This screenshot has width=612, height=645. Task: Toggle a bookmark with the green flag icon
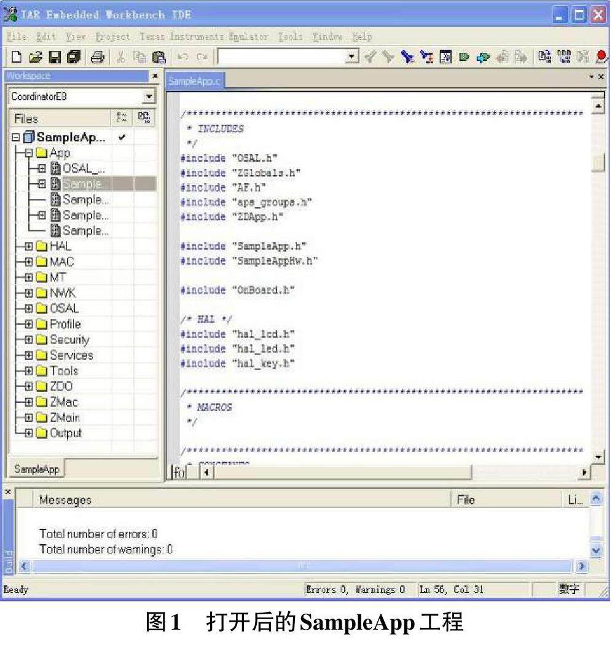click(465, 57)
